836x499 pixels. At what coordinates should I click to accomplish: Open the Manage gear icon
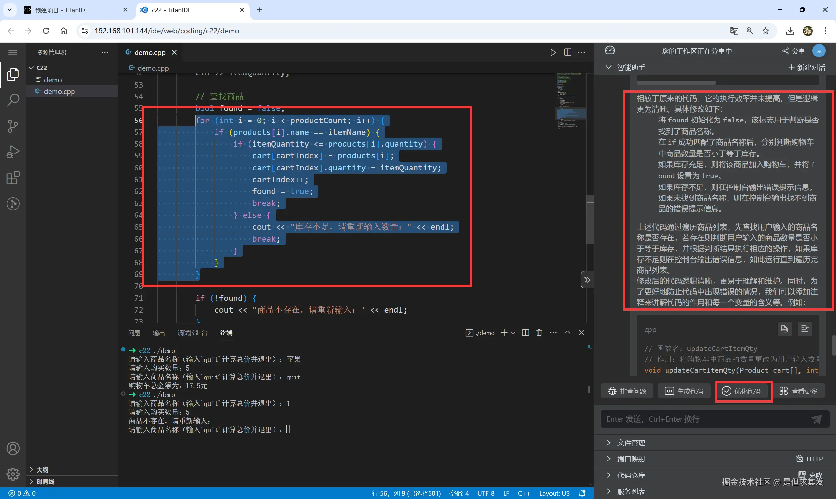click(x=13, y=474)
